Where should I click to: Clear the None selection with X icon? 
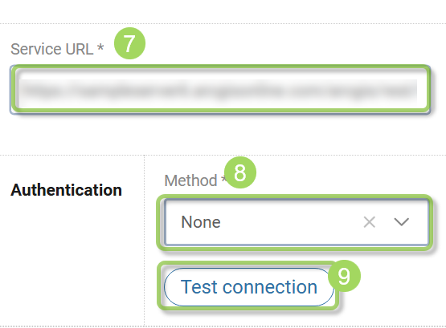pos(370,222)
